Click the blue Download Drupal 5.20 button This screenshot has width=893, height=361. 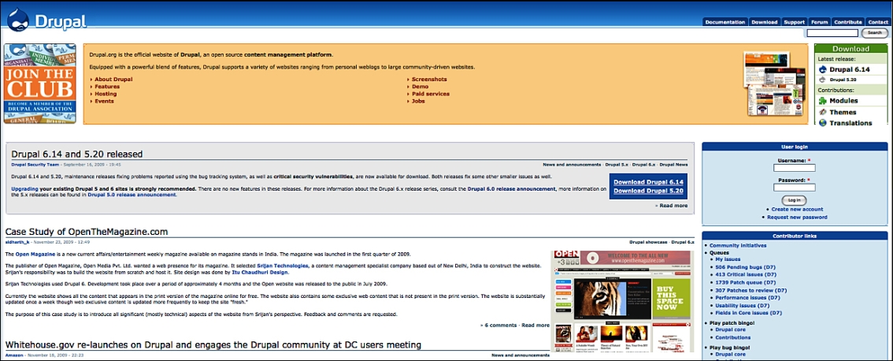648,191
